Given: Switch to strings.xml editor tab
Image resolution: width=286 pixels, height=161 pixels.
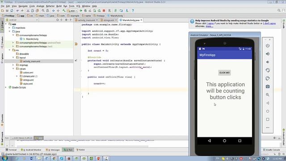Looking at the screenshot, I should (x=109, y=20).
